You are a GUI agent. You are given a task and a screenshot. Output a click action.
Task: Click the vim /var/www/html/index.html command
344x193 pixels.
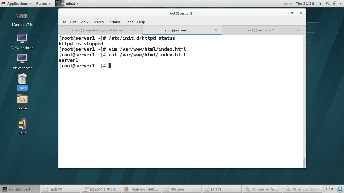147,49
